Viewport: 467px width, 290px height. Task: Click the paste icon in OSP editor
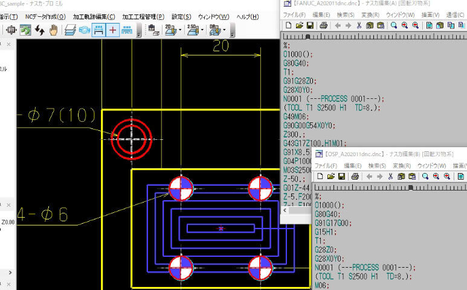[x=412, y=176]
